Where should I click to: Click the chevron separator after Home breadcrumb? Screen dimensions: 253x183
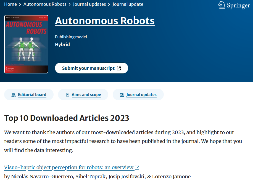[20, 4]
